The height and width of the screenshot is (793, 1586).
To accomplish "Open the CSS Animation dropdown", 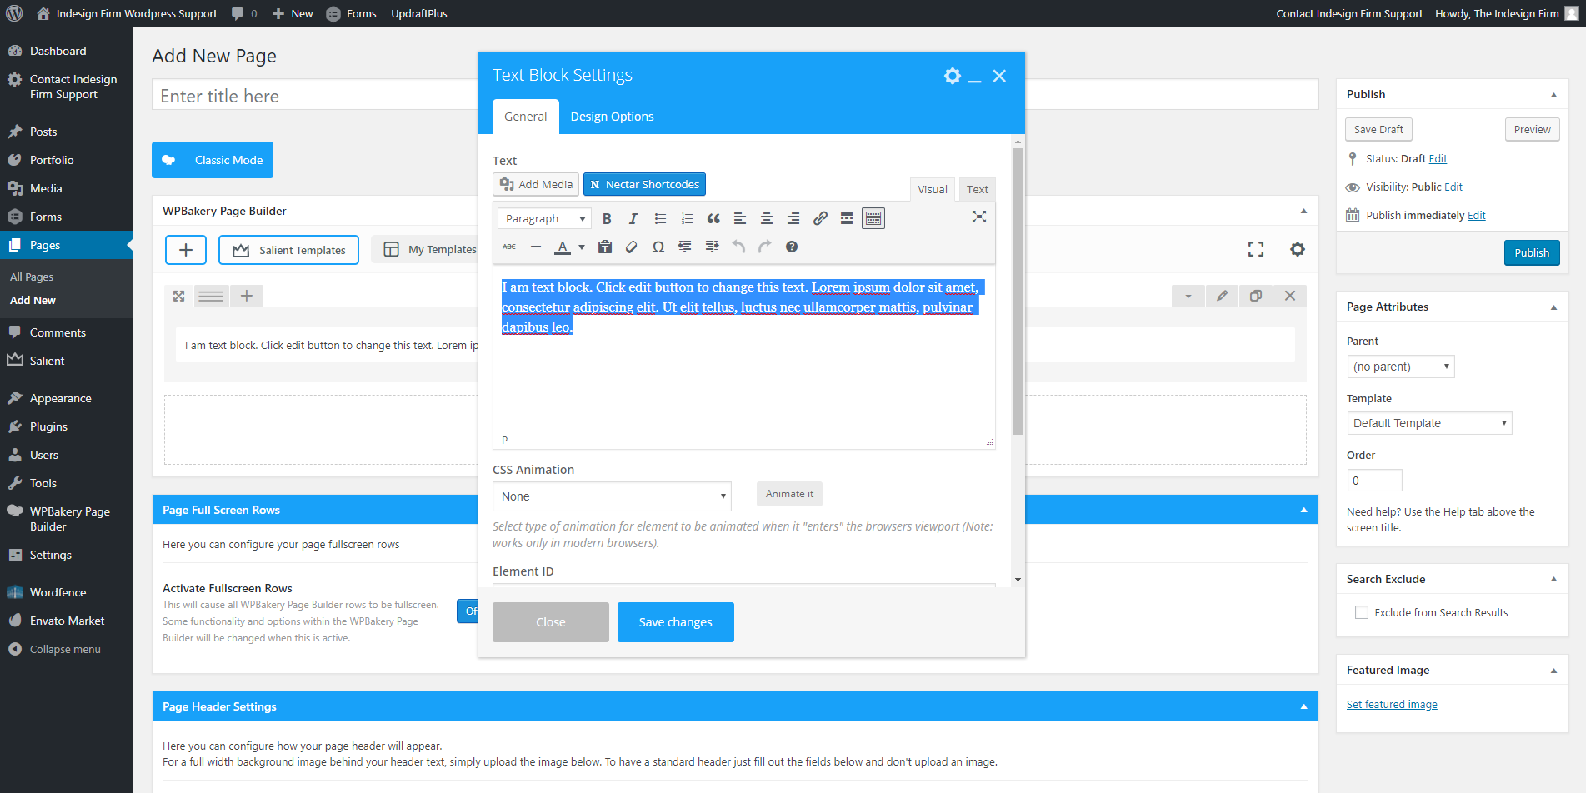I will 612,496.
